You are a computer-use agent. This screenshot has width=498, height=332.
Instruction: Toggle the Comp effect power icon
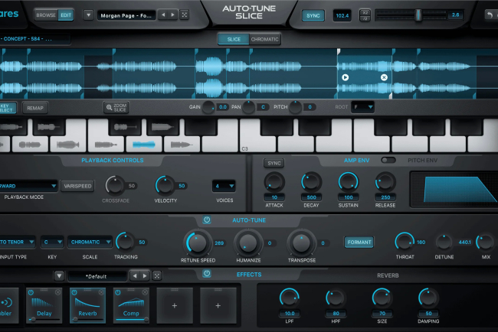118,292
